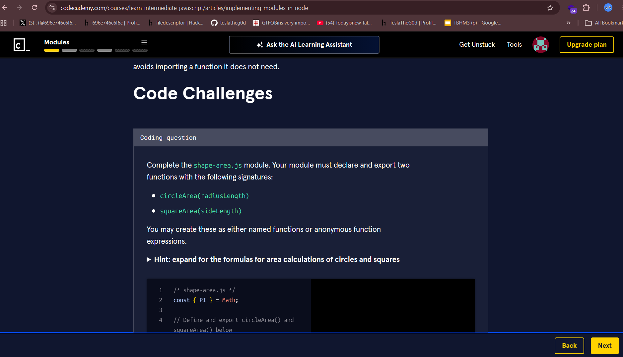Reload the page
The image size is (623, 357).
pos(34,8)
